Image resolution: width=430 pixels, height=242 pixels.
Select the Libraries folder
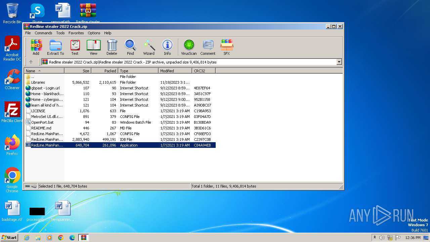pyautogui.click(x=120, y=82)
